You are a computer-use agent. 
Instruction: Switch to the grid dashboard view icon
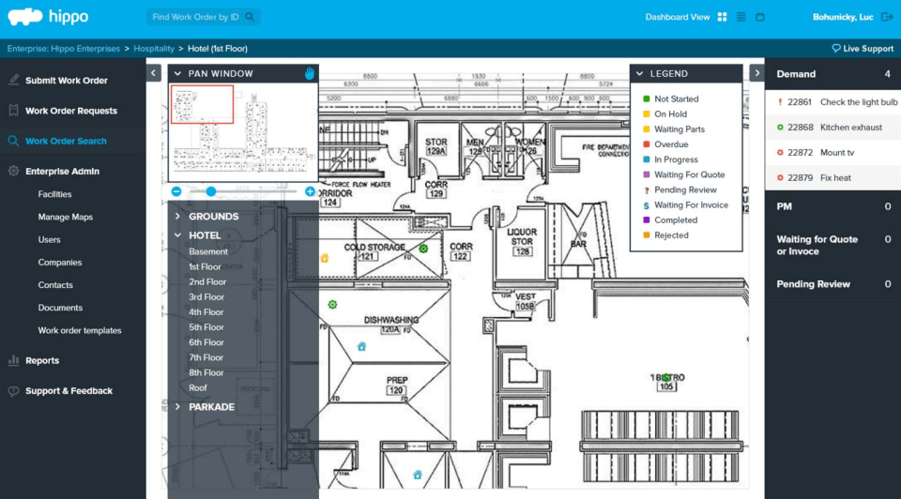[723, 17]
